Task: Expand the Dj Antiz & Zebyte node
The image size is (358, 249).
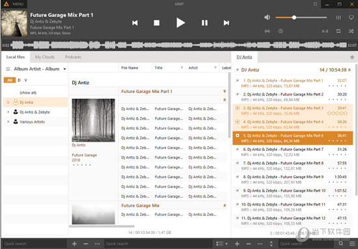Action: (8, 112)
